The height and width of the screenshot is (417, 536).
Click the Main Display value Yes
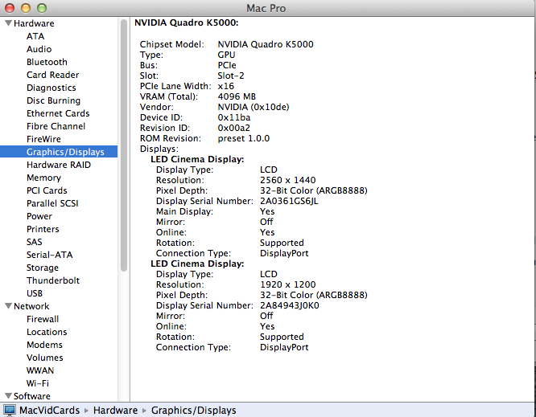click(267, 211)
